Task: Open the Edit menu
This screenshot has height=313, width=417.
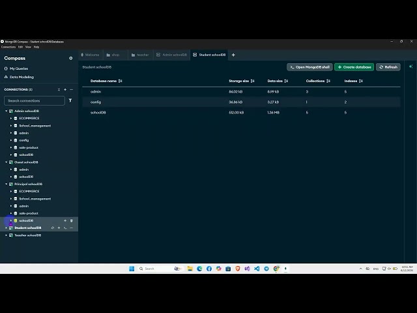Action: pos(20,47)
